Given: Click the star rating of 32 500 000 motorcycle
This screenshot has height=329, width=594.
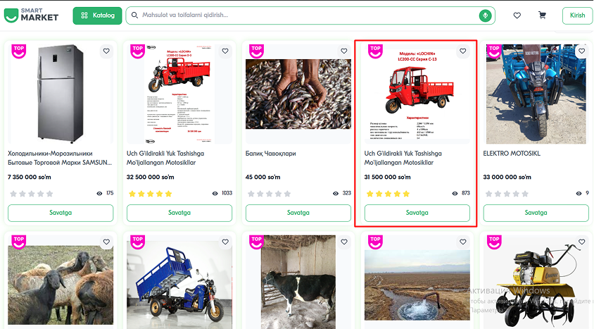Looking at the screenshot, I should click(150, 193).
